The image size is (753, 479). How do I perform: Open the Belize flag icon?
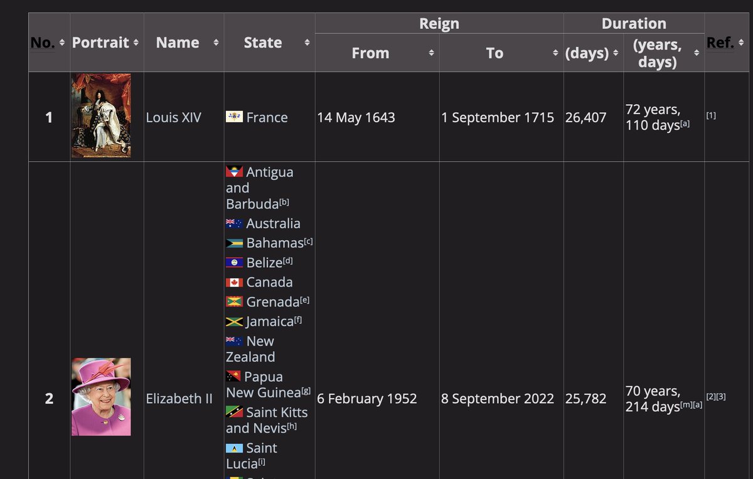(234, 263)
